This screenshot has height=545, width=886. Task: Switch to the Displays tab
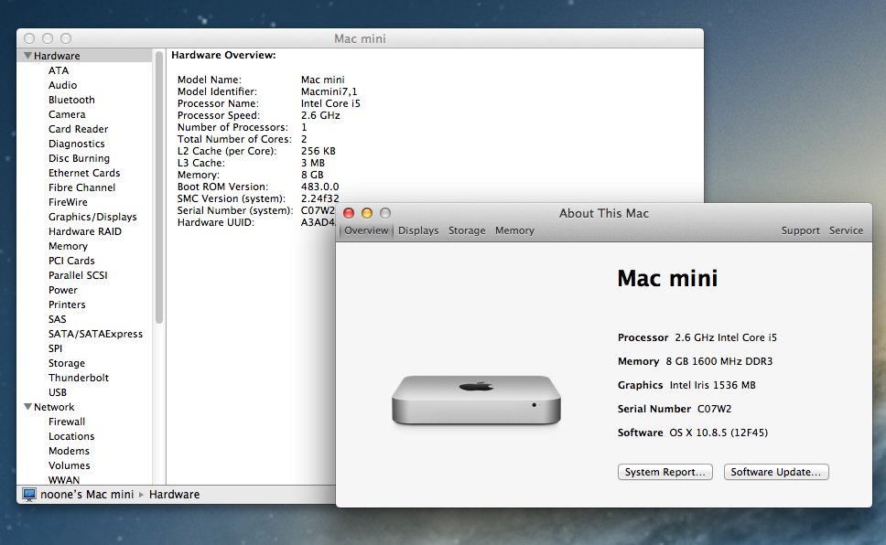click(418, 230)
